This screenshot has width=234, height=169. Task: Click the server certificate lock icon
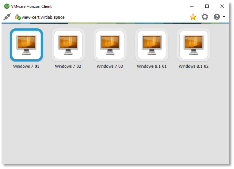pos(18,17)
